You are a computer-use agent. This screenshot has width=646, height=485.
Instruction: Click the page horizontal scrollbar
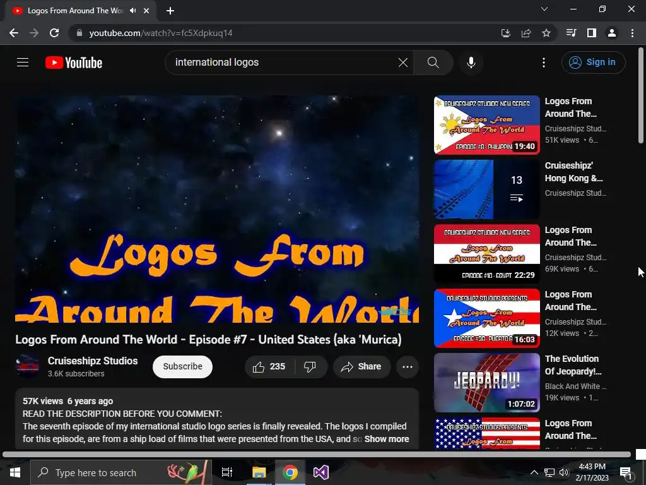point(317,455)
